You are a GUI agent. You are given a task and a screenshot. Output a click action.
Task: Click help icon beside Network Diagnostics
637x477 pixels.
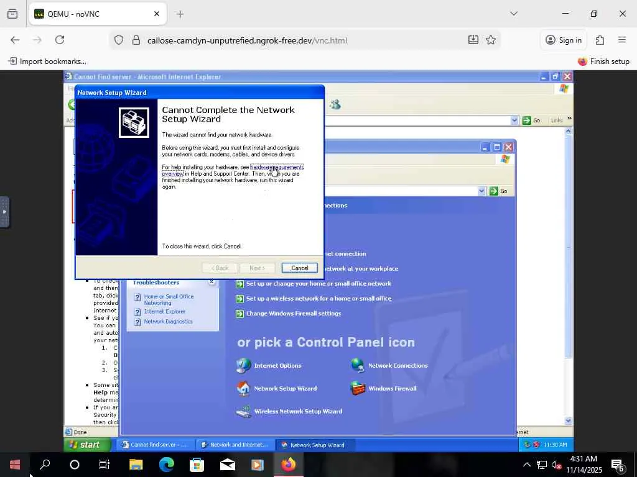[137, 322]
